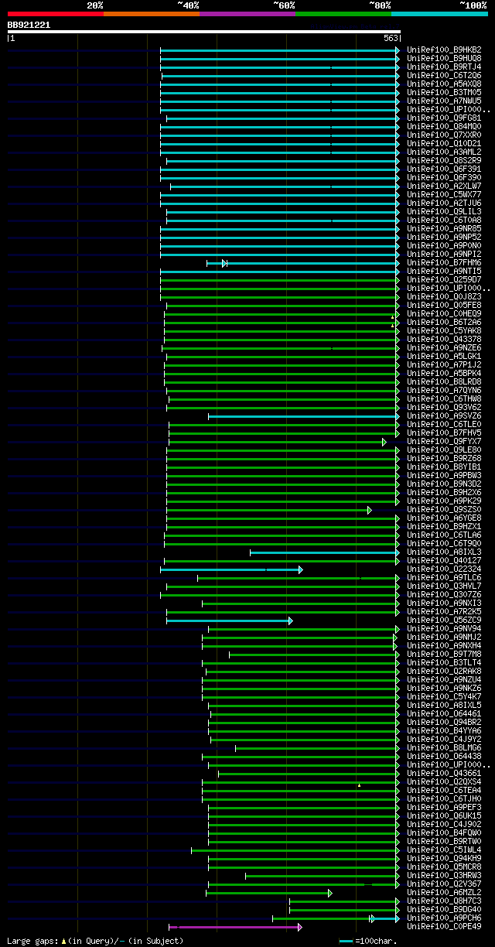Select hit label UniRef100_Q7XXR0

coord(445,135)
